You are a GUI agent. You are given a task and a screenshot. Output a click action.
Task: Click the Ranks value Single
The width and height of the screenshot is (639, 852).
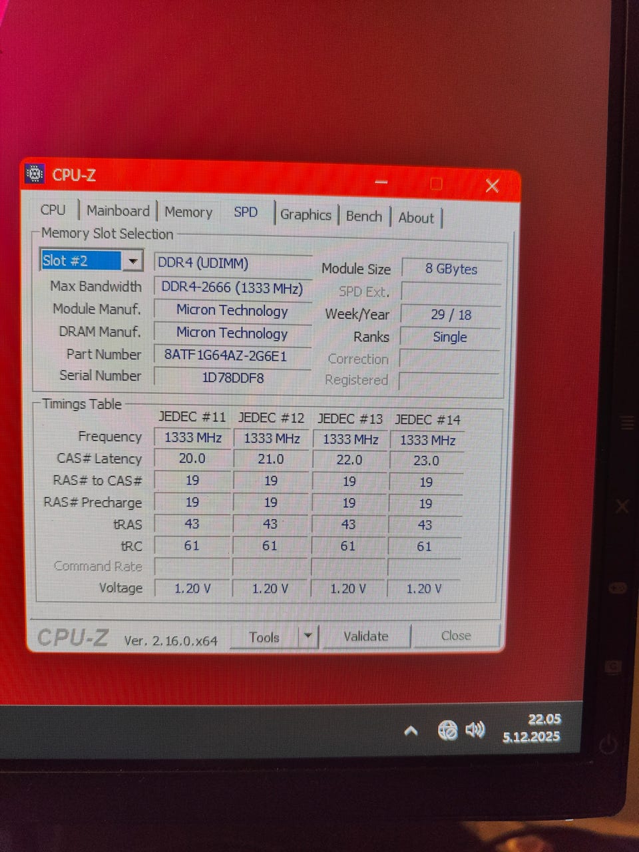450,337
